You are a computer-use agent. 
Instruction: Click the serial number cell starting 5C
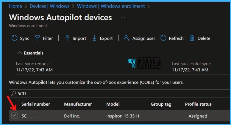[31, 116]
